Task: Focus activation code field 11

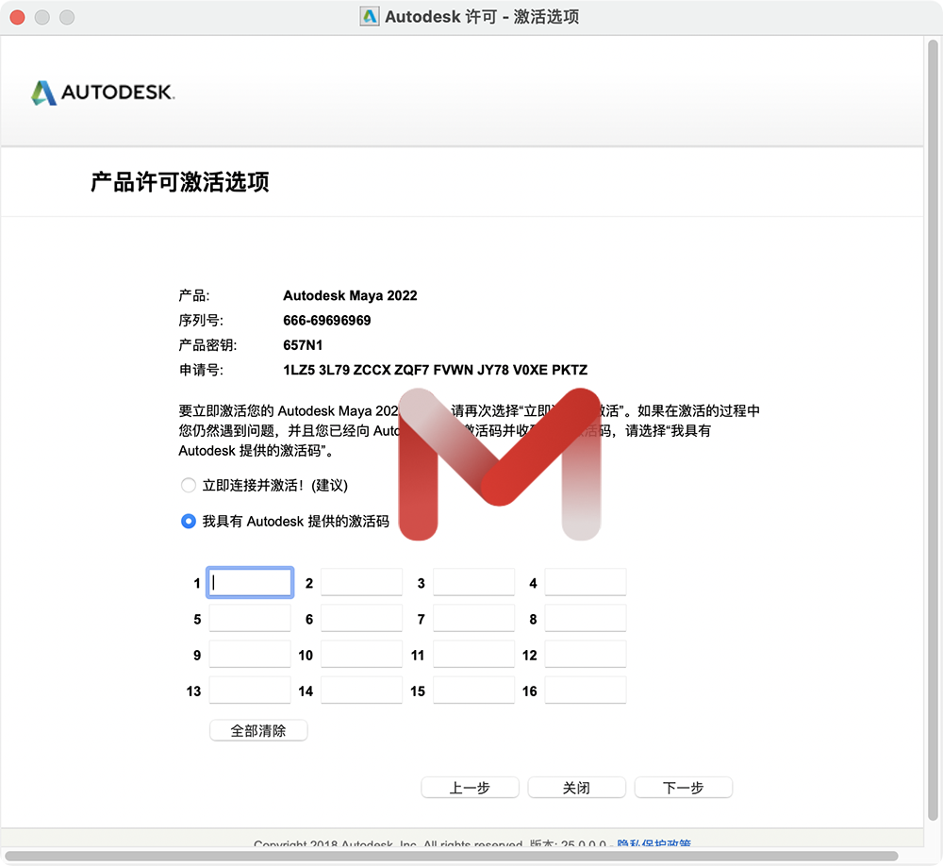Action: (x=474, y=655)
